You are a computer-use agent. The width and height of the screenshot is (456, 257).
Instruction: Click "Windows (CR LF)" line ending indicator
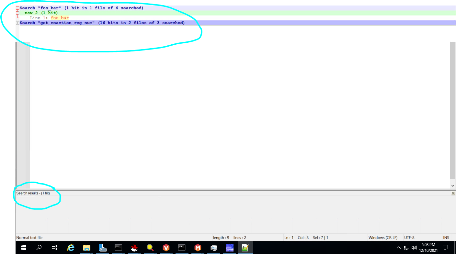(383, 238)
